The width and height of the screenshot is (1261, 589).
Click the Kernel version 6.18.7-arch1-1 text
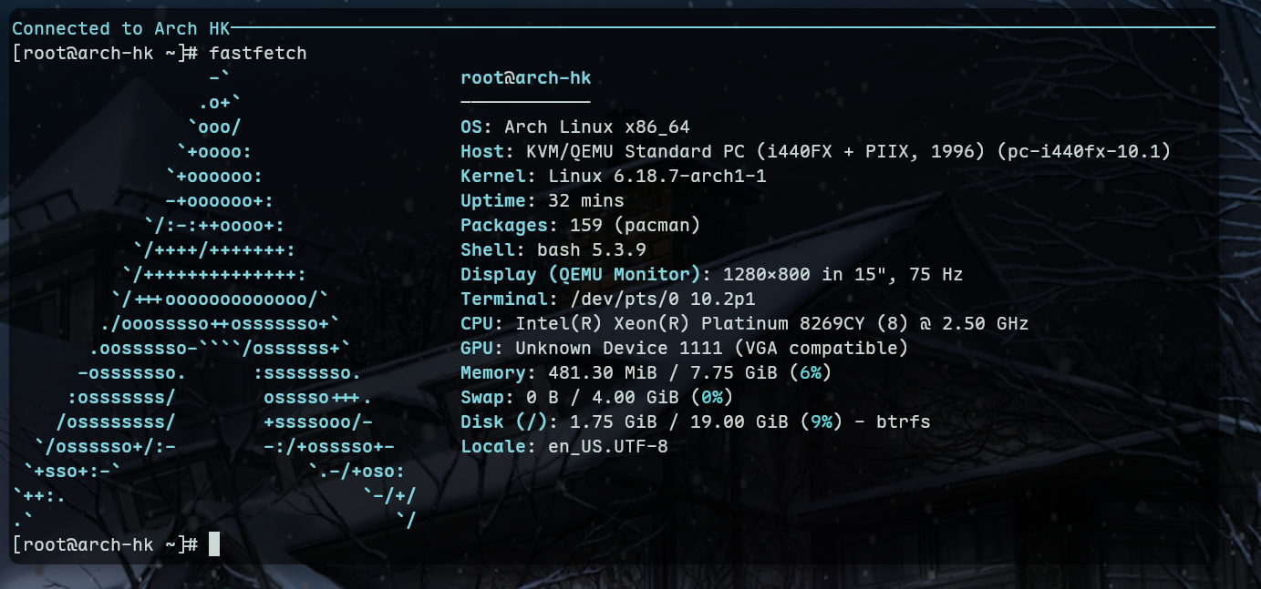656,176
